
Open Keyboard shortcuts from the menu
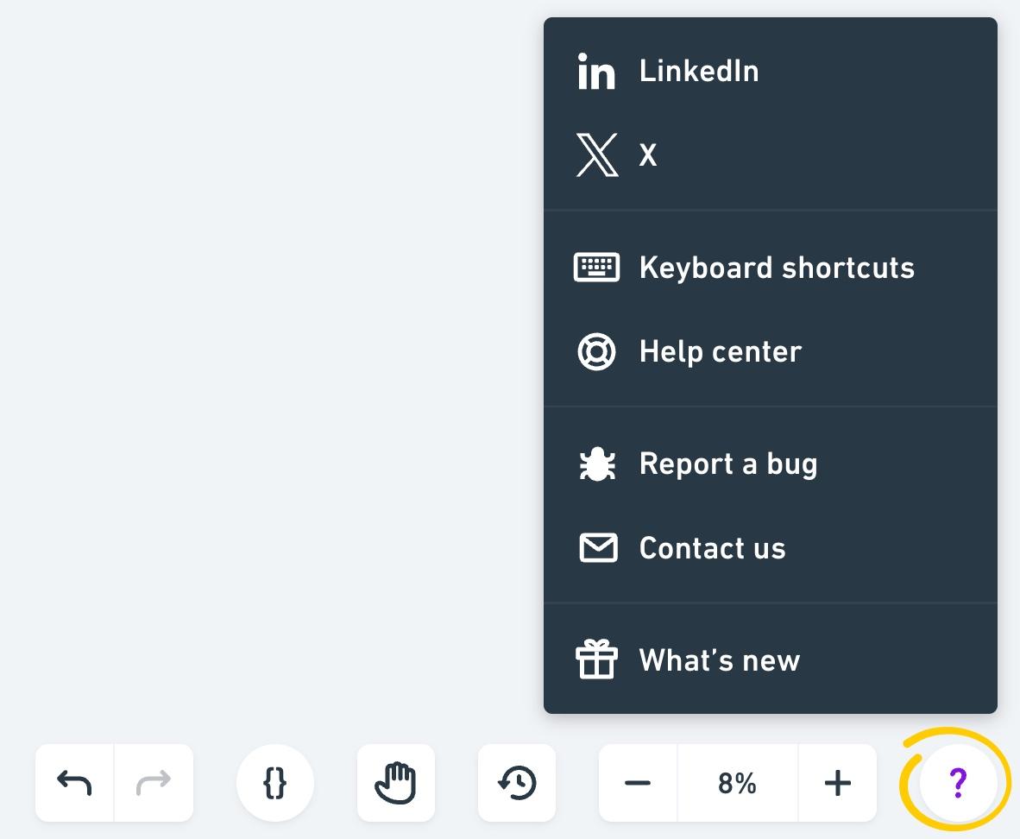point(777,268)
